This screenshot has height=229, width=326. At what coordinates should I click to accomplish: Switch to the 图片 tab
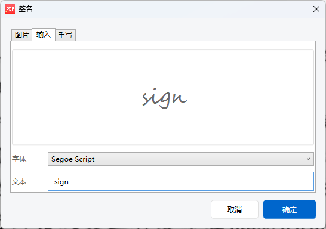coord(21,35)
